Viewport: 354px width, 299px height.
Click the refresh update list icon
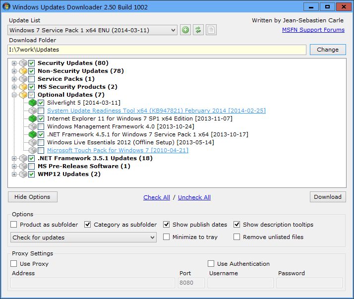coord(198,30)
